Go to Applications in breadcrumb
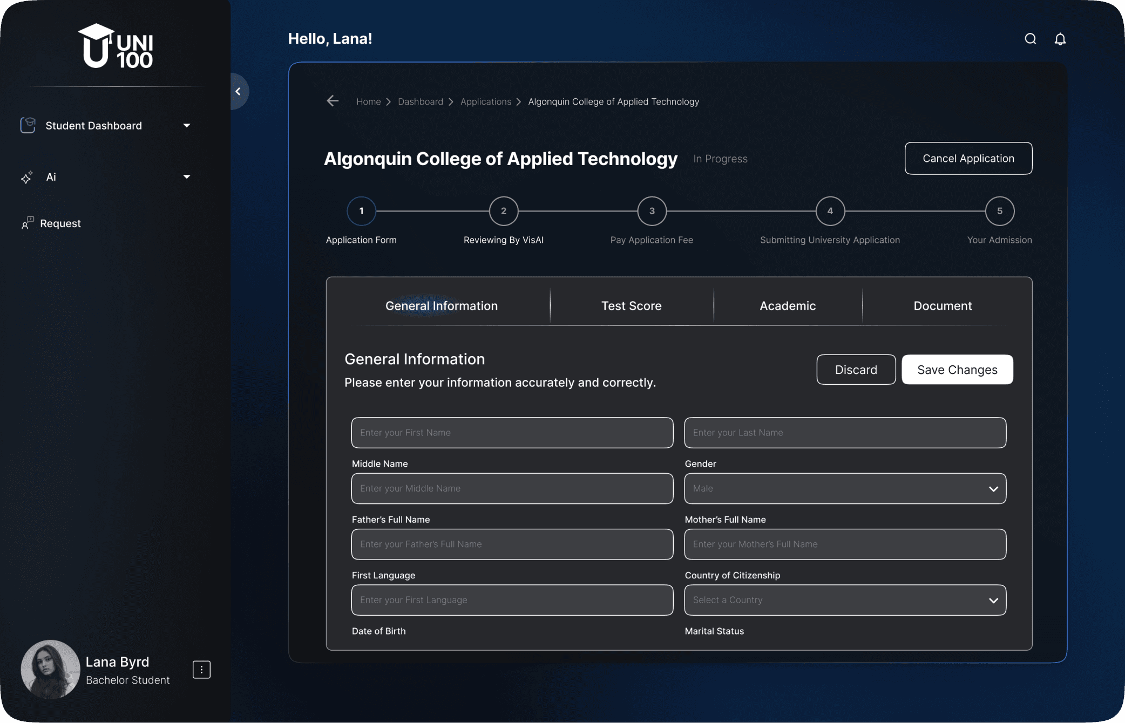This screenshot has height=723, width=1125. [x=486, y=101]
